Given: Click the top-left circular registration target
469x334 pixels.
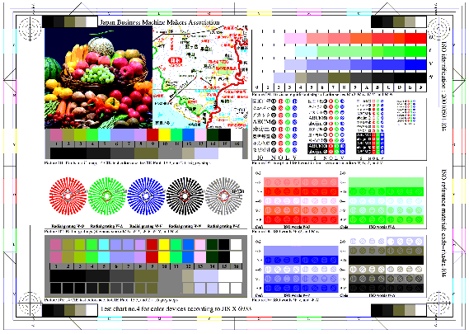Looking at the screenshot, I should point(30,29).
